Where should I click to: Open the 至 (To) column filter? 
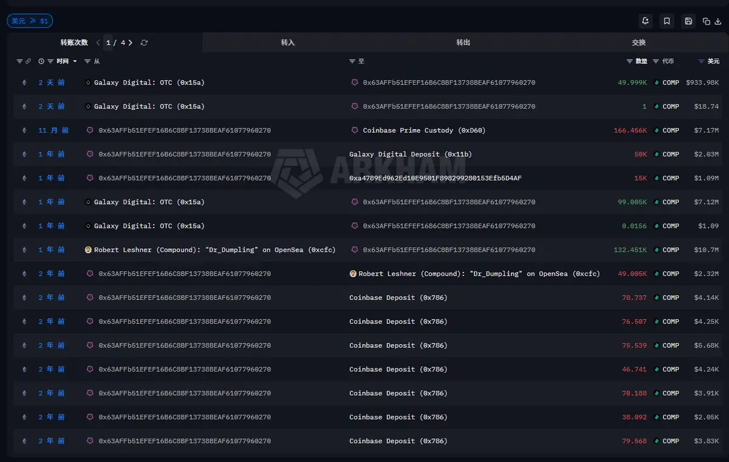352,61
